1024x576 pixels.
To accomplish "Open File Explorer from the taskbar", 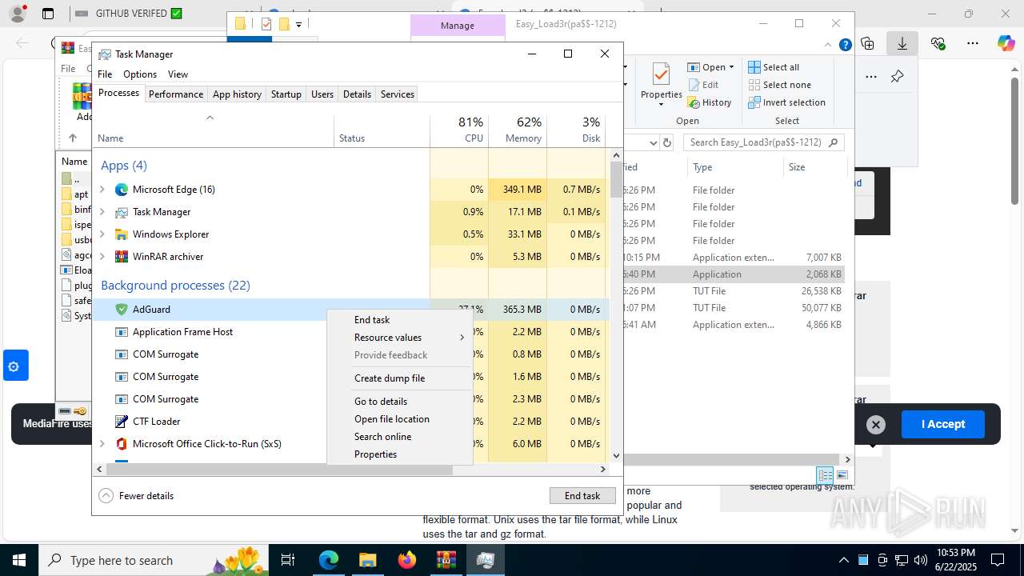I will click(x=368, y=560).
